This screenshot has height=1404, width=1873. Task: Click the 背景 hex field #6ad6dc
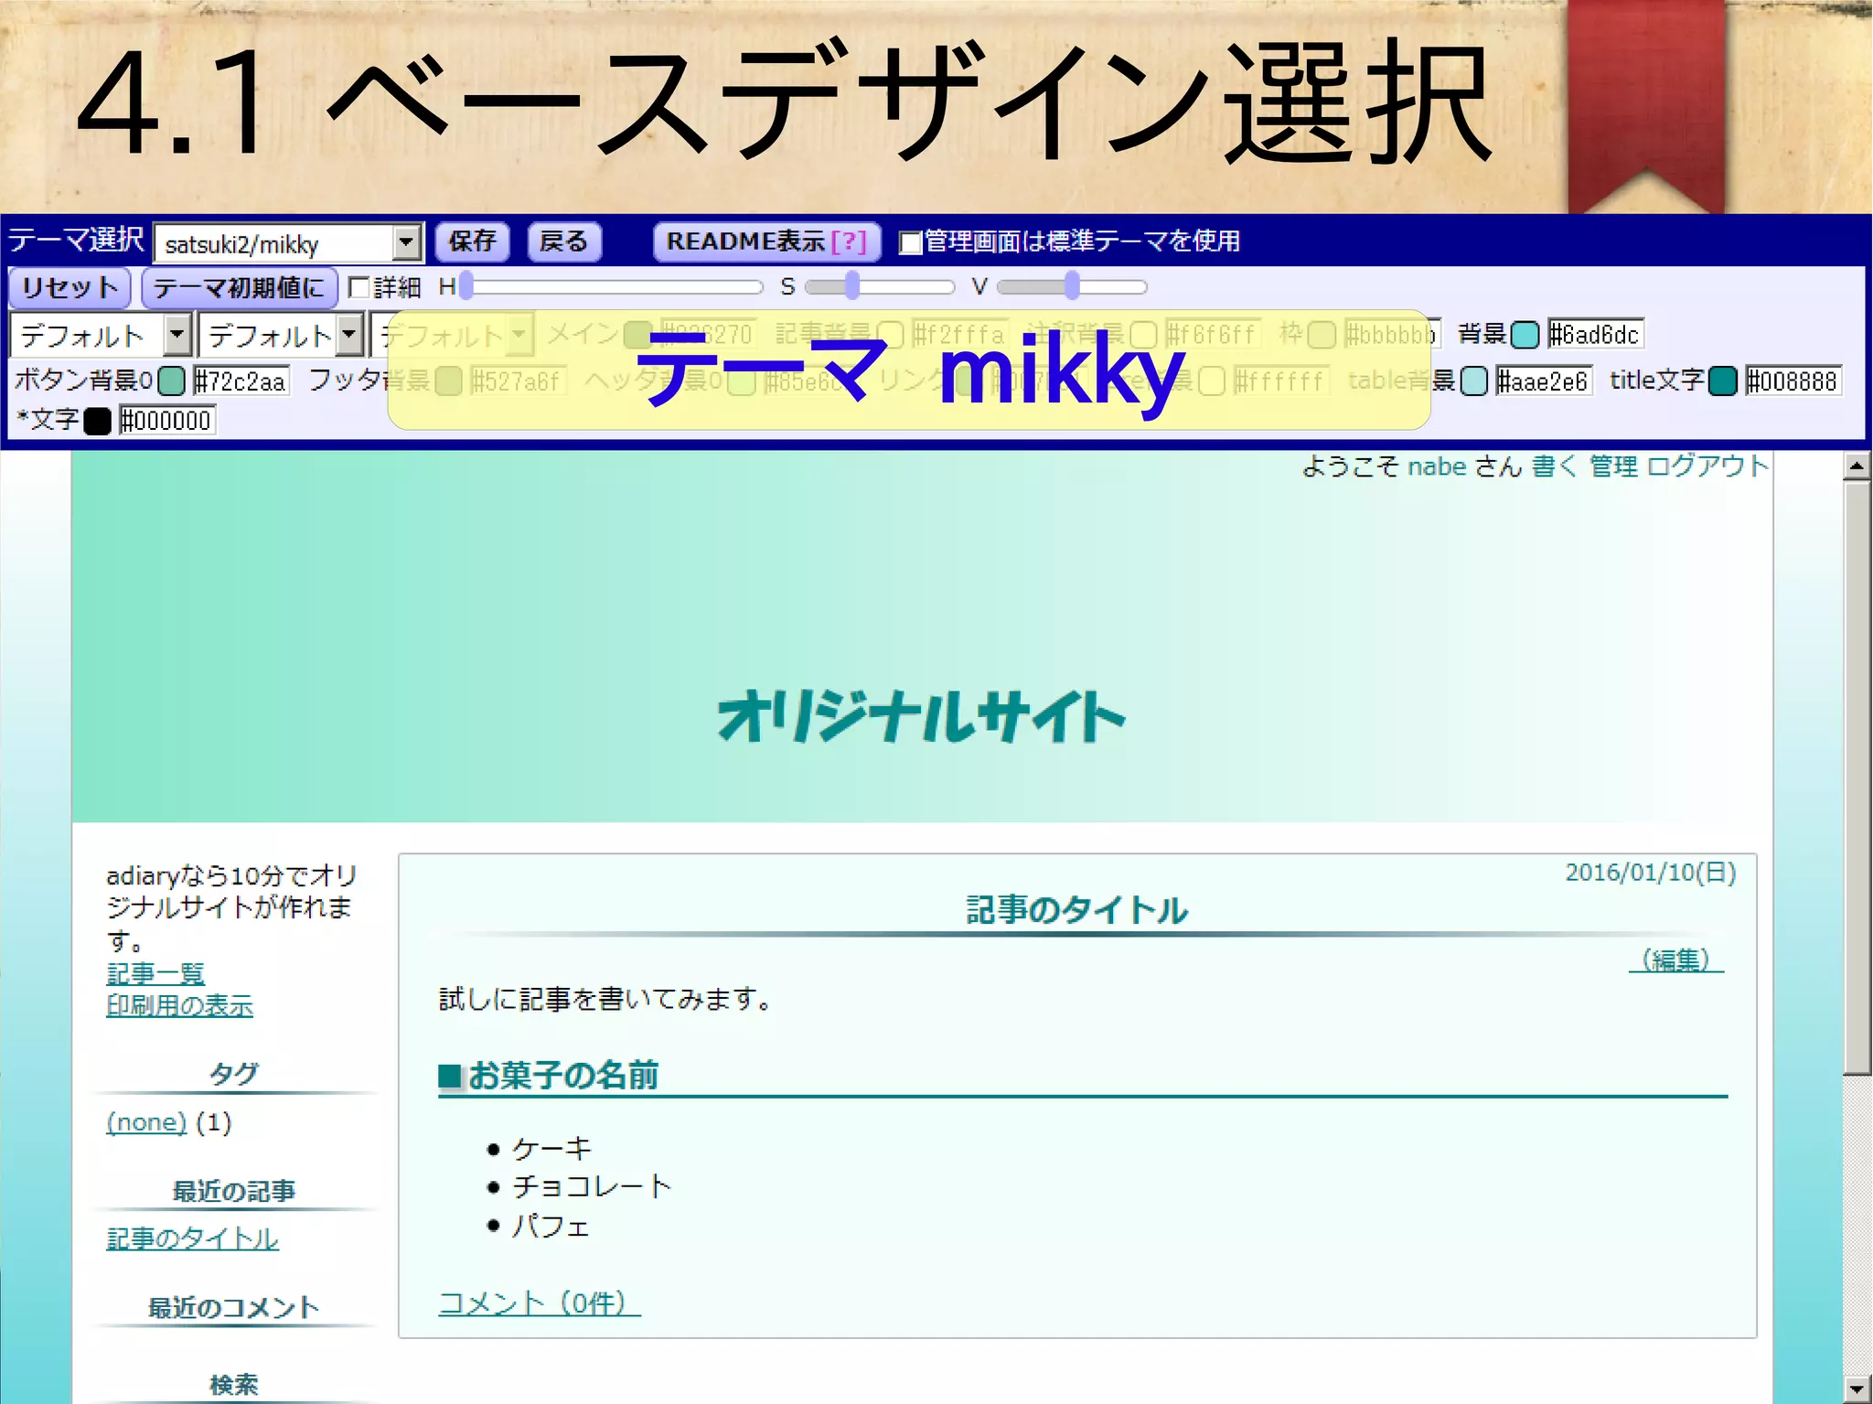pyautogui.click(x=1595, y=335)
